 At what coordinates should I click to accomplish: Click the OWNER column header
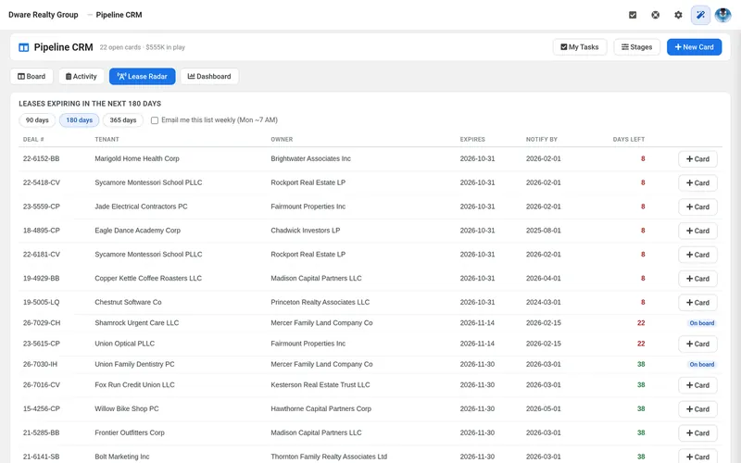282,140
